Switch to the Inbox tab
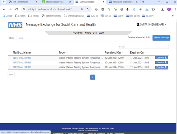Screen dimensions: 177x134 tap(11, 38)
